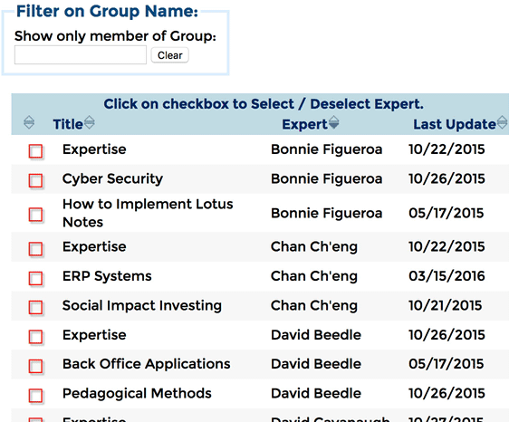This screenshot has width=509, height=422.
Task: Click the Pedagogical Methods title text
Action: (x=137, y=393)
